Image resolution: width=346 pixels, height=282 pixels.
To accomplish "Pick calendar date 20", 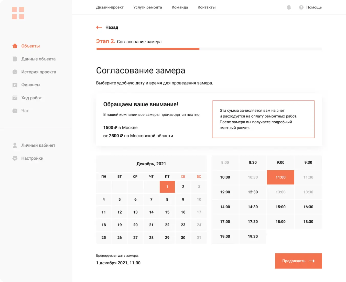I will click(x=135, y=225).
